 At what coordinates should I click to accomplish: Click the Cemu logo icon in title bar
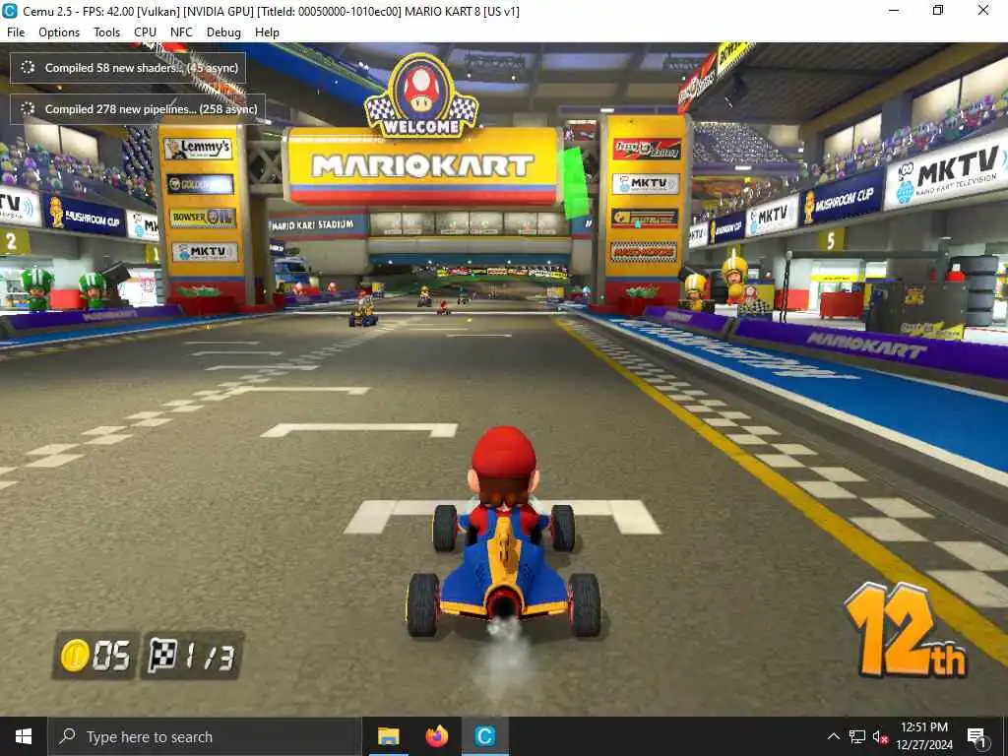(10, 11)
